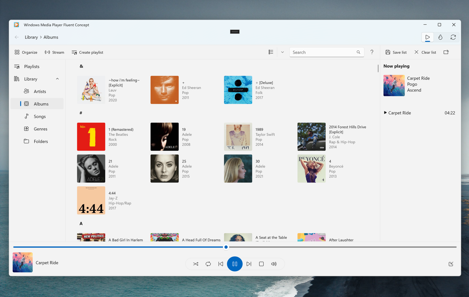Viewport: 469px width, 297px height.
Task: Click the list options icon beside Clear list
Action: (446, 52)
